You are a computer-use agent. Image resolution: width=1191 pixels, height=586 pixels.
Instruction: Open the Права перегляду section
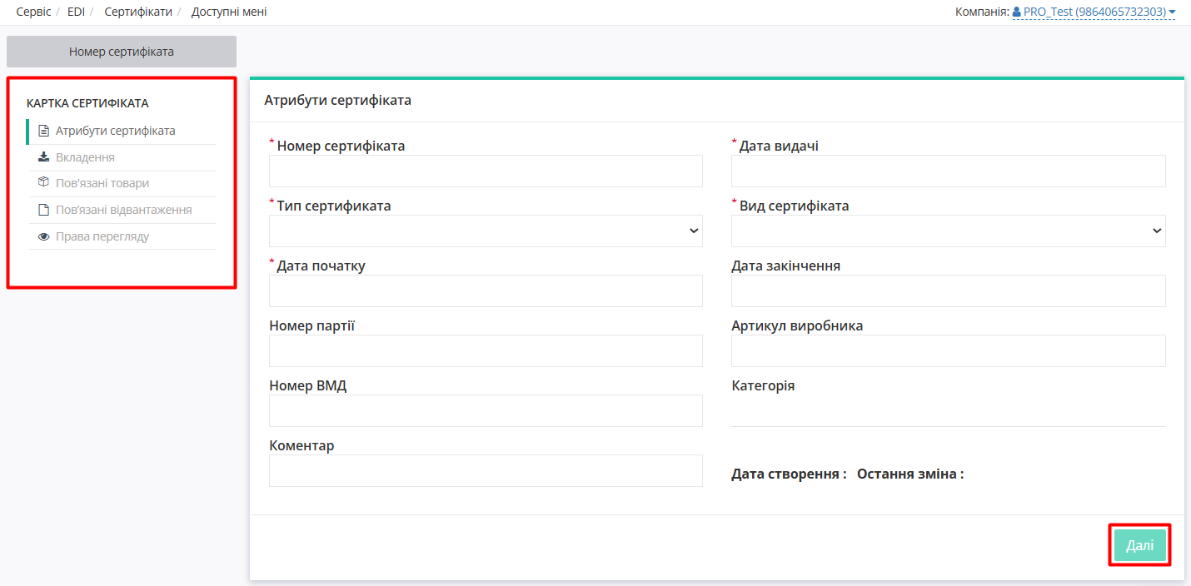tap(102, 236)
